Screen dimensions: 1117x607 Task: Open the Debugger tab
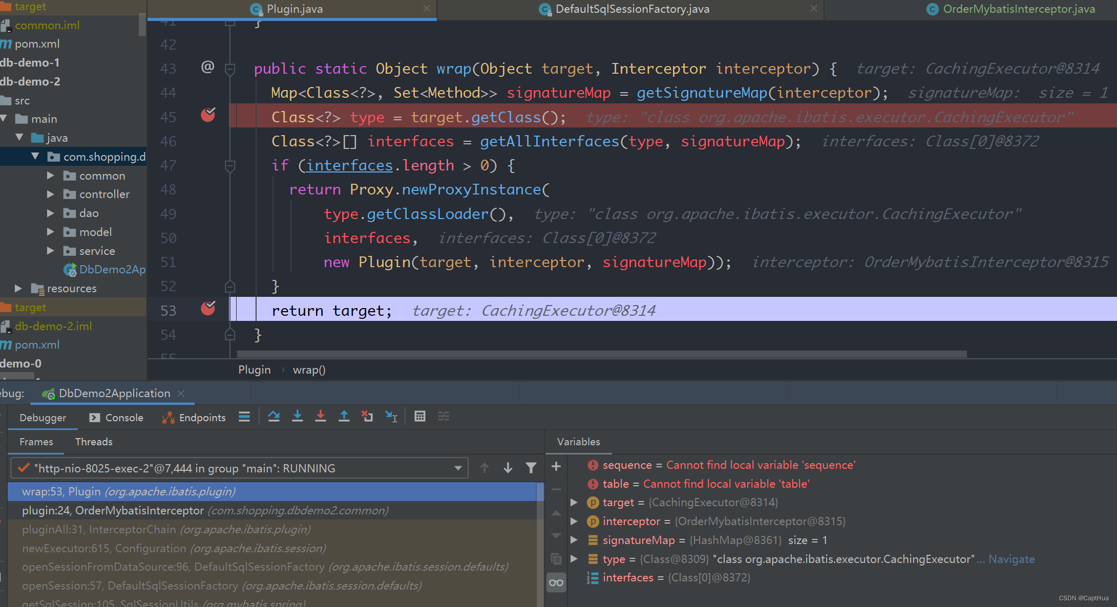click(43, 418)
